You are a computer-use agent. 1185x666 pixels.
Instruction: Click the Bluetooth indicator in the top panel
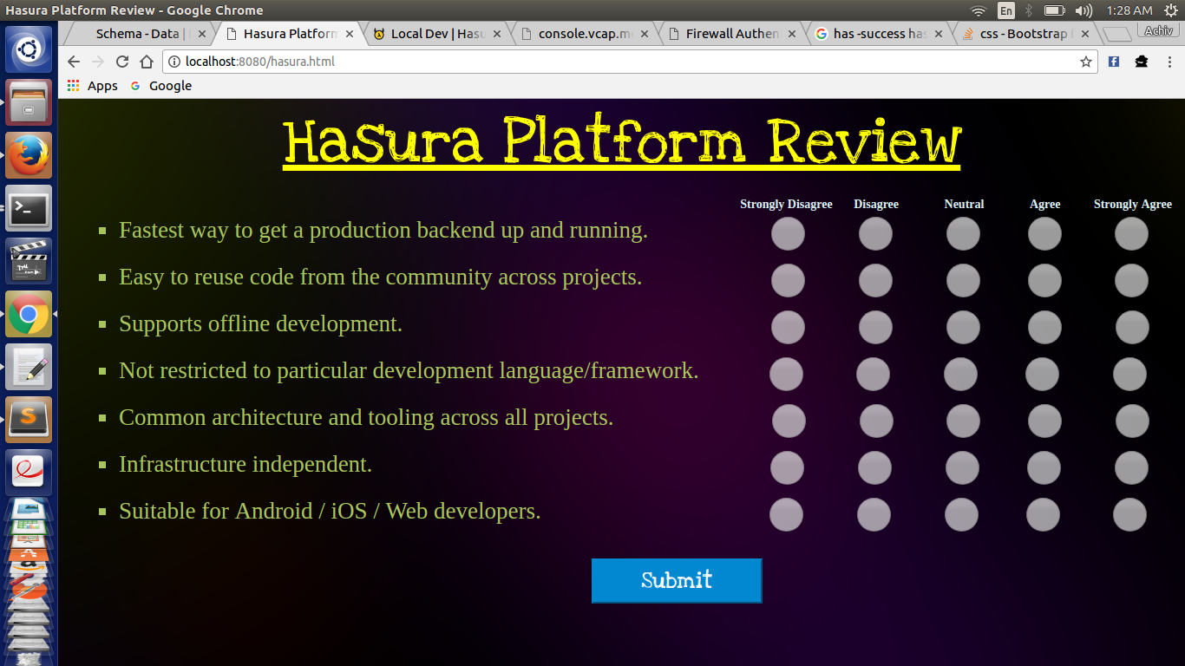tap(1029, 10)
